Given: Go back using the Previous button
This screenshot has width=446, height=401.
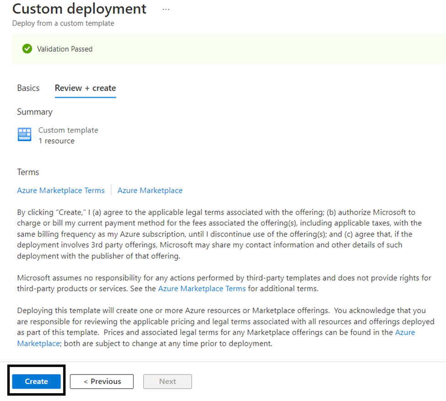Looking at the screenshot, I should [x=102, y=381].
